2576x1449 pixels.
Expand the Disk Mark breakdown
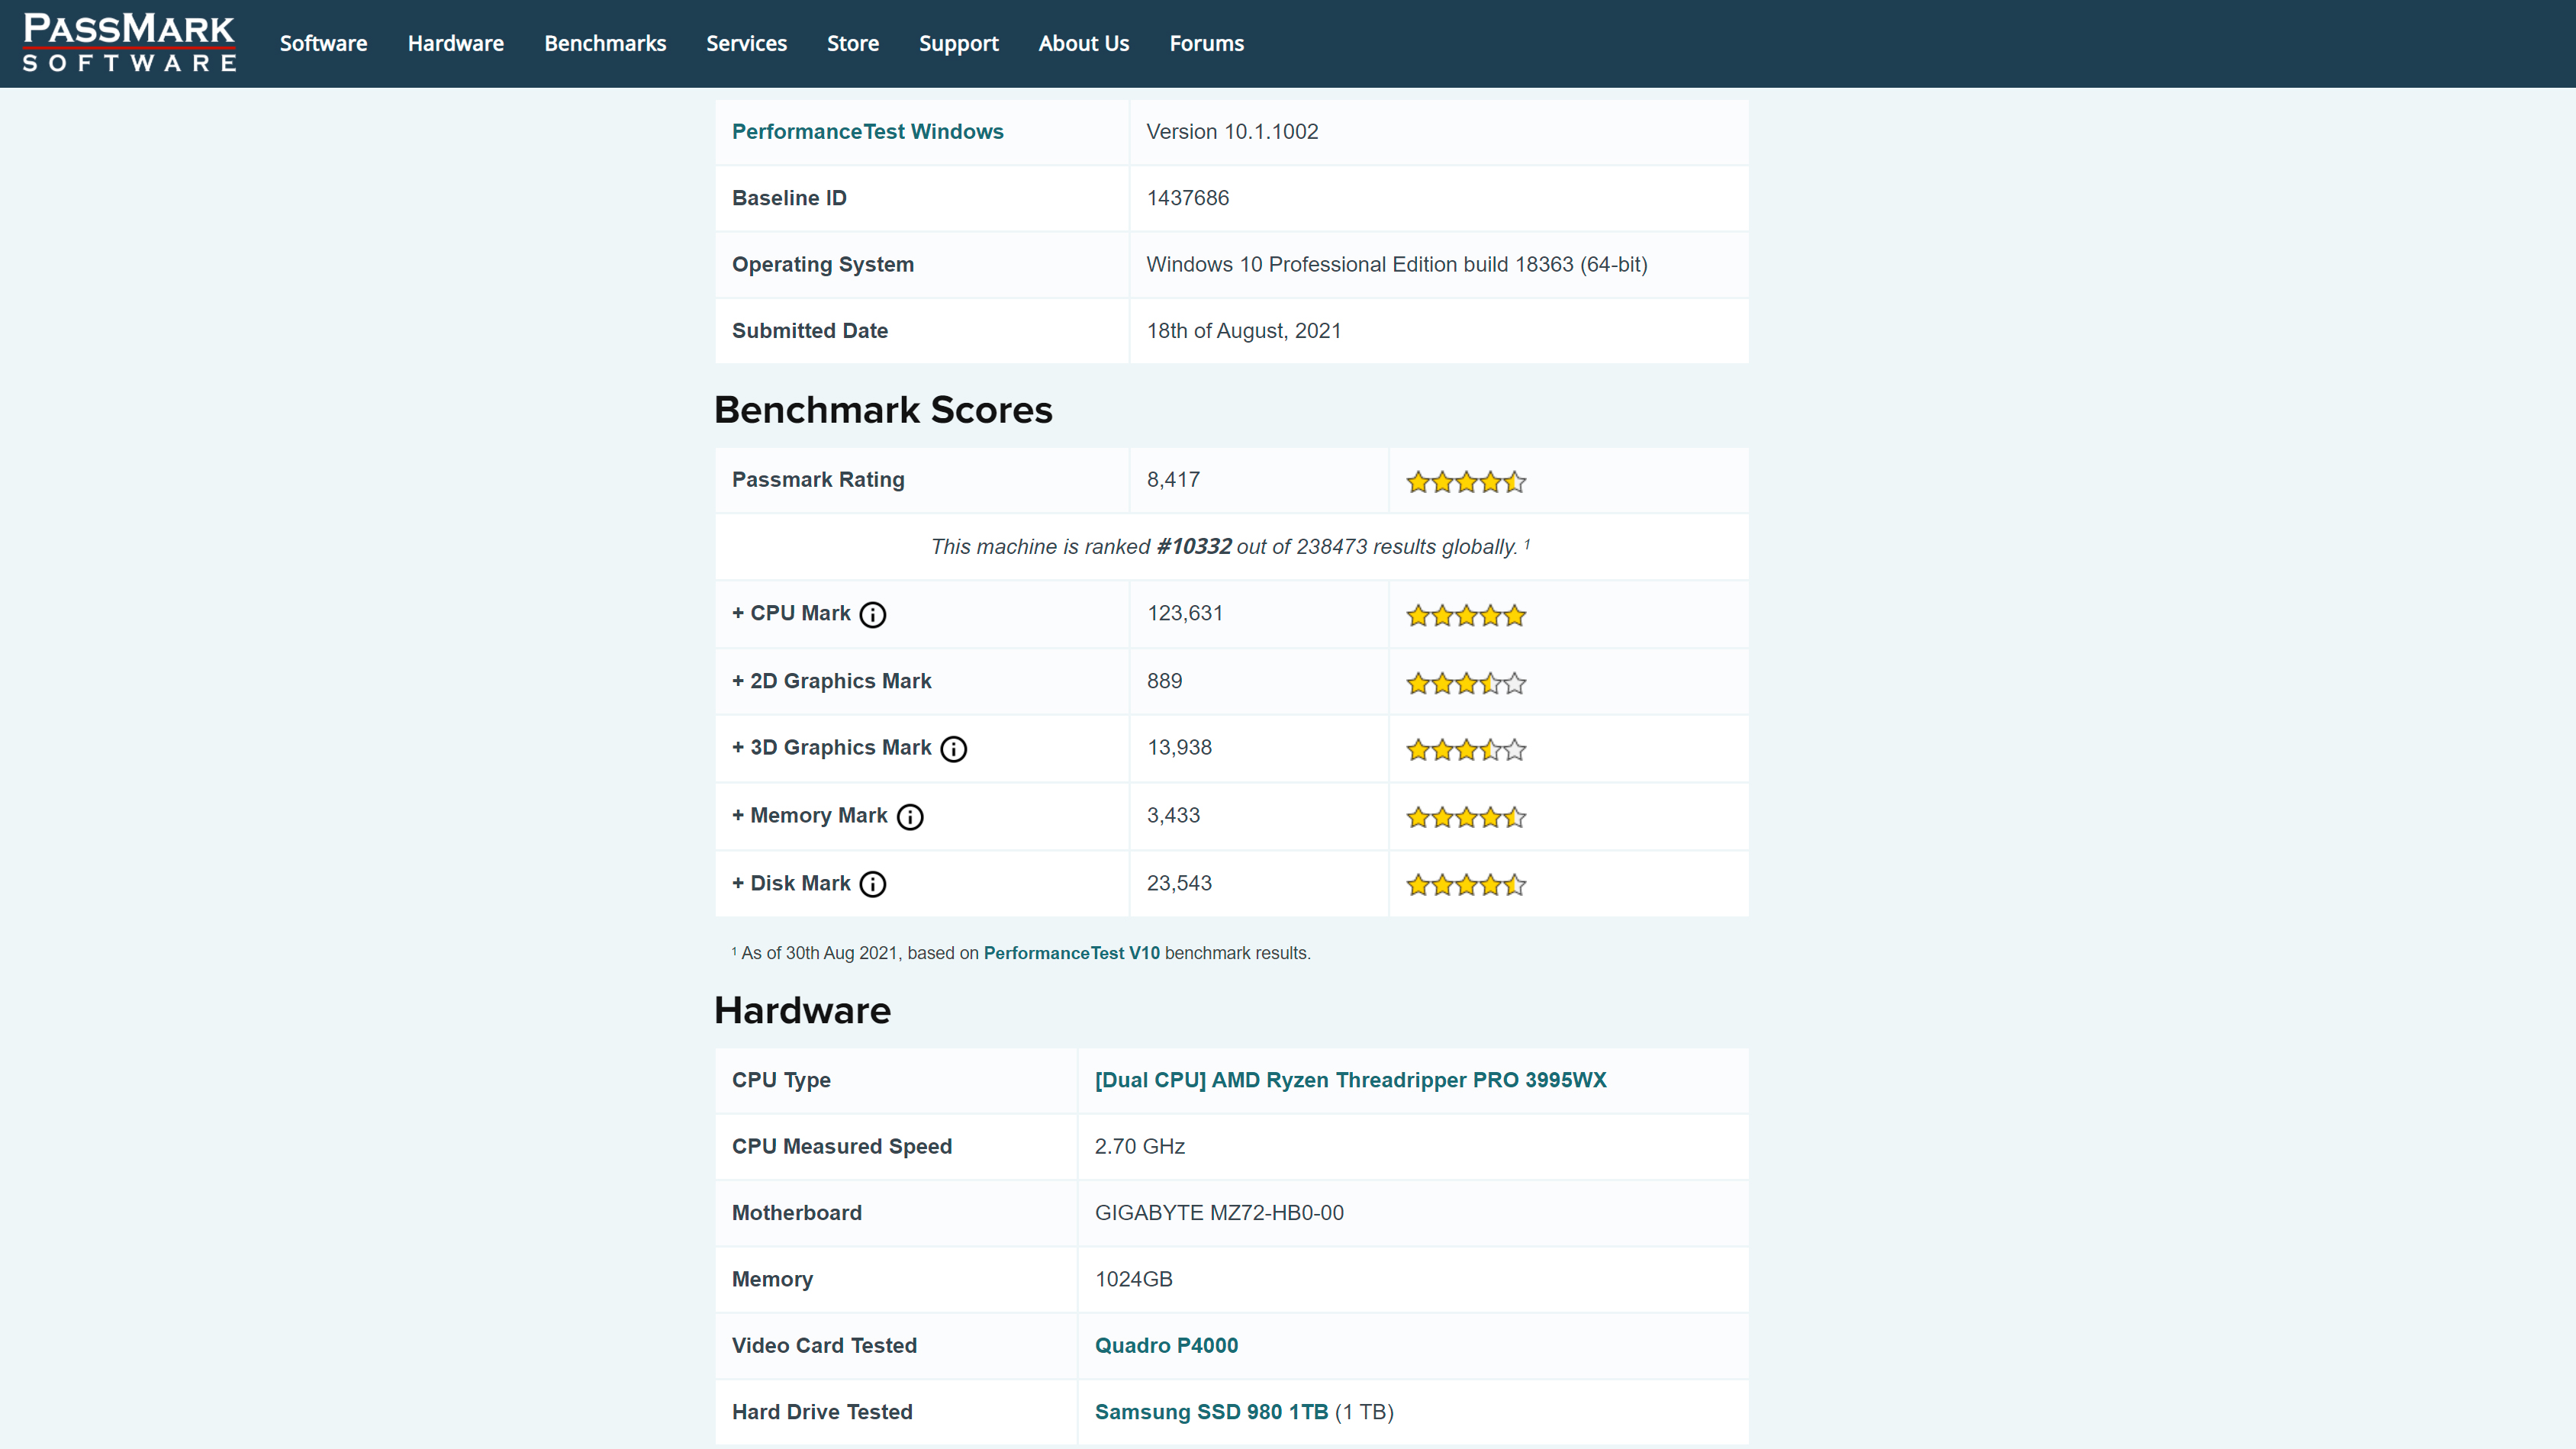pyautogui.click(x=790, y=883)
